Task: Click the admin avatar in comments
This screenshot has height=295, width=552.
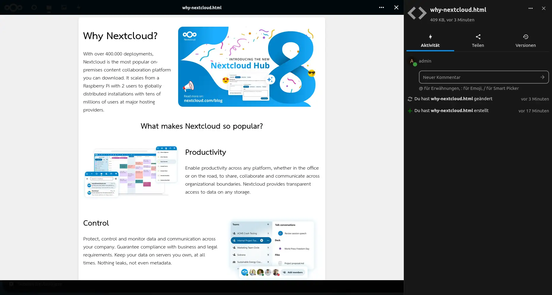Action: point(412,61)
